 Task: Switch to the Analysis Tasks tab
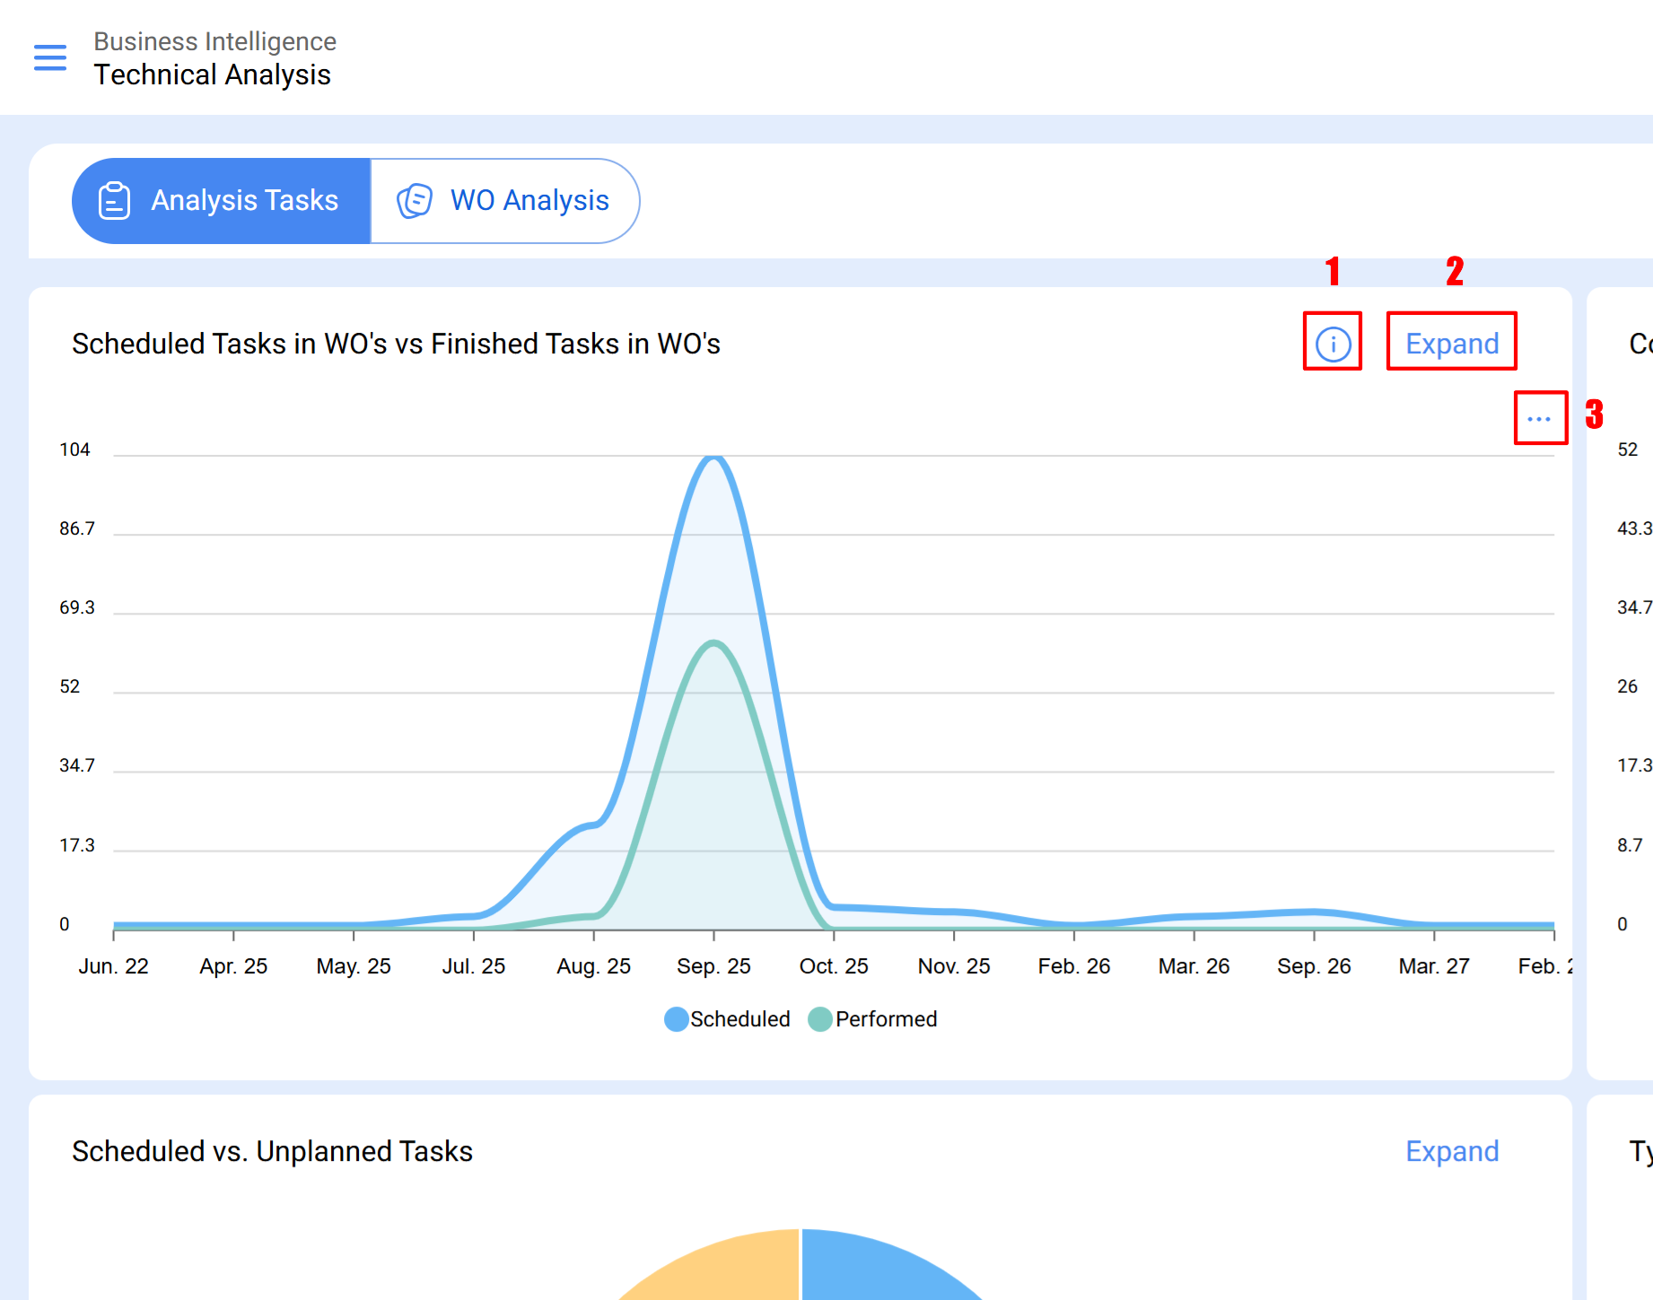pos(222,201)
